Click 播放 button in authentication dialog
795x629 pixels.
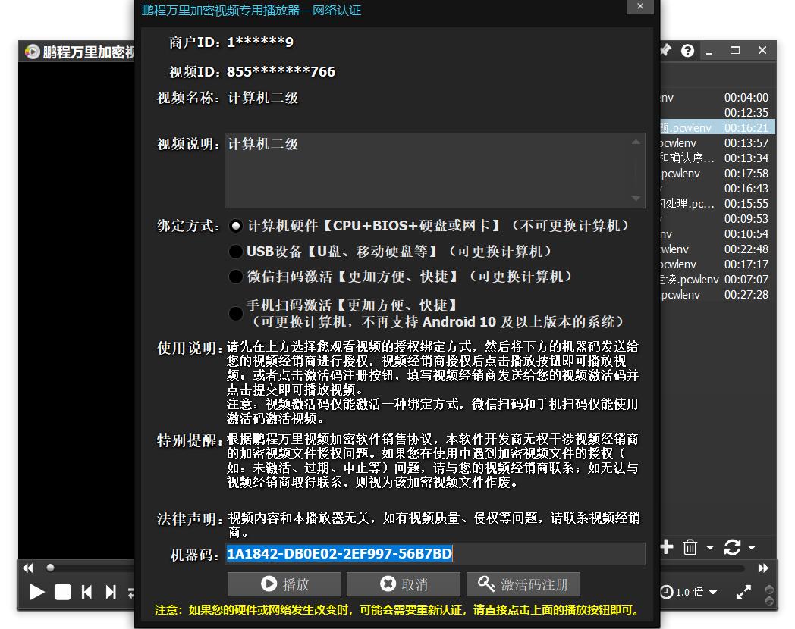(284, 584)
